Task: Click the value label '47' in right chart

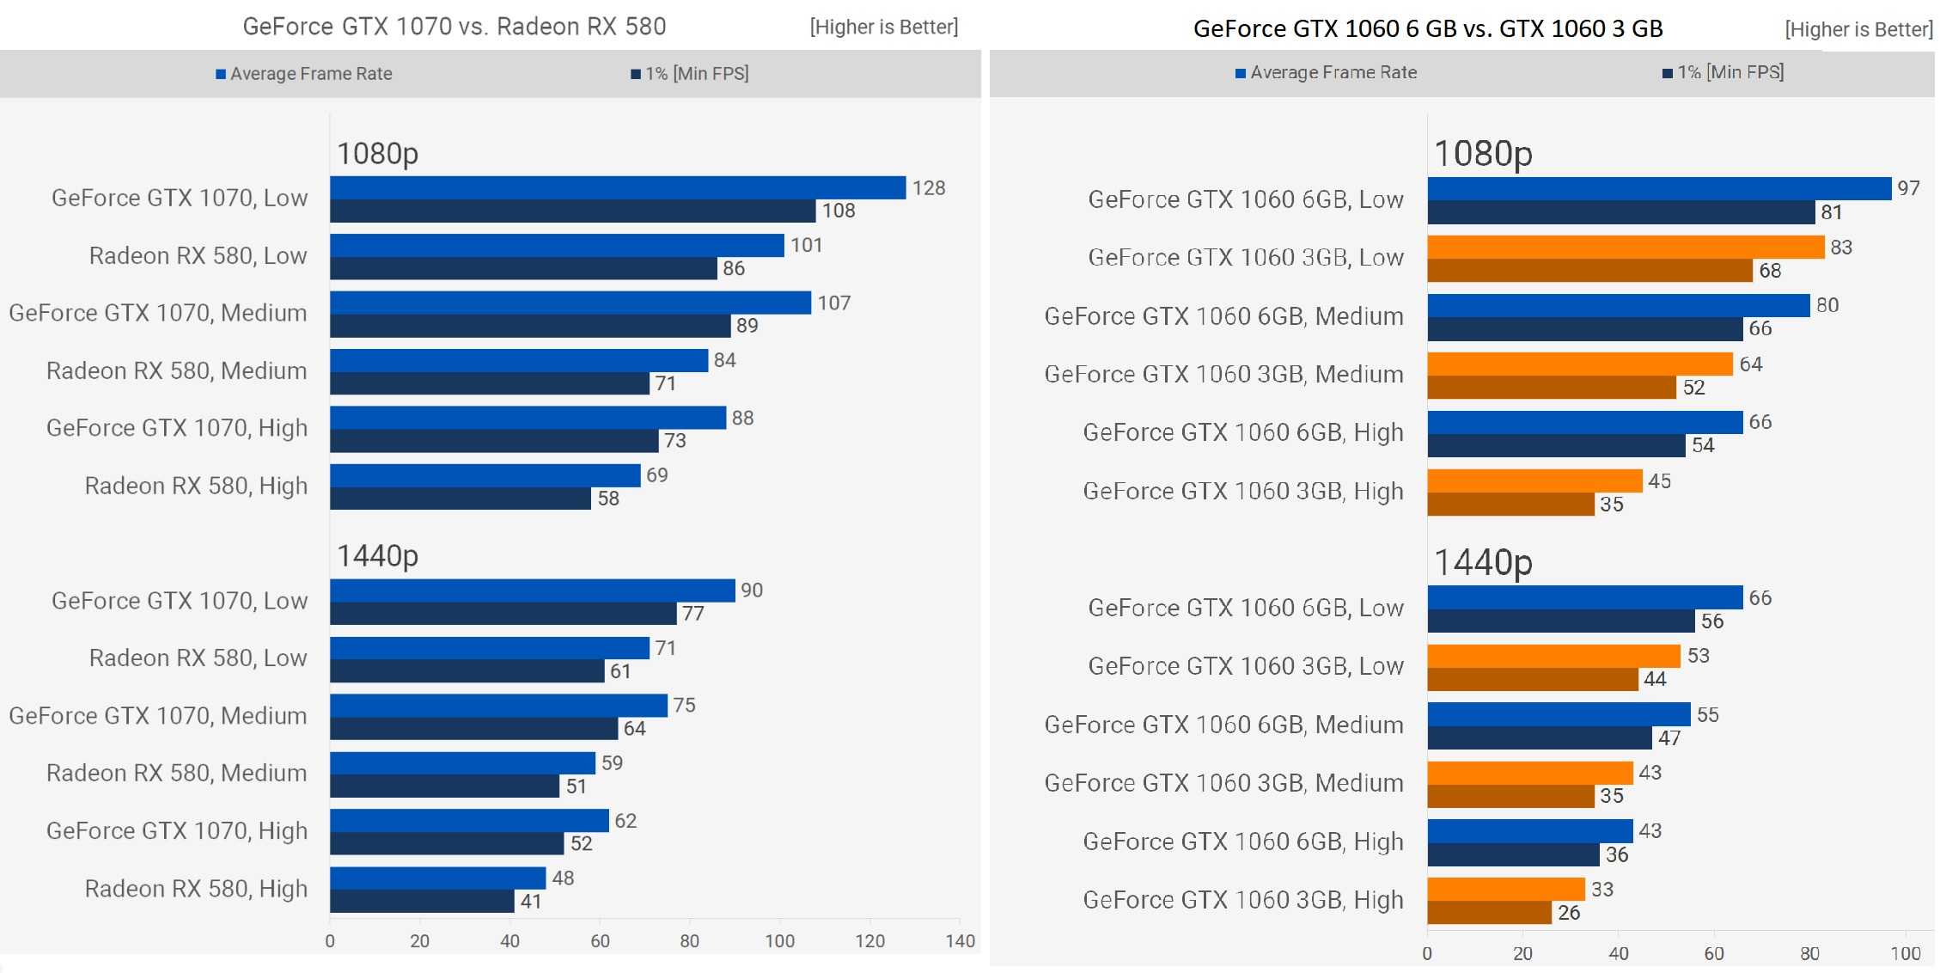Action: coord(1669,738)
